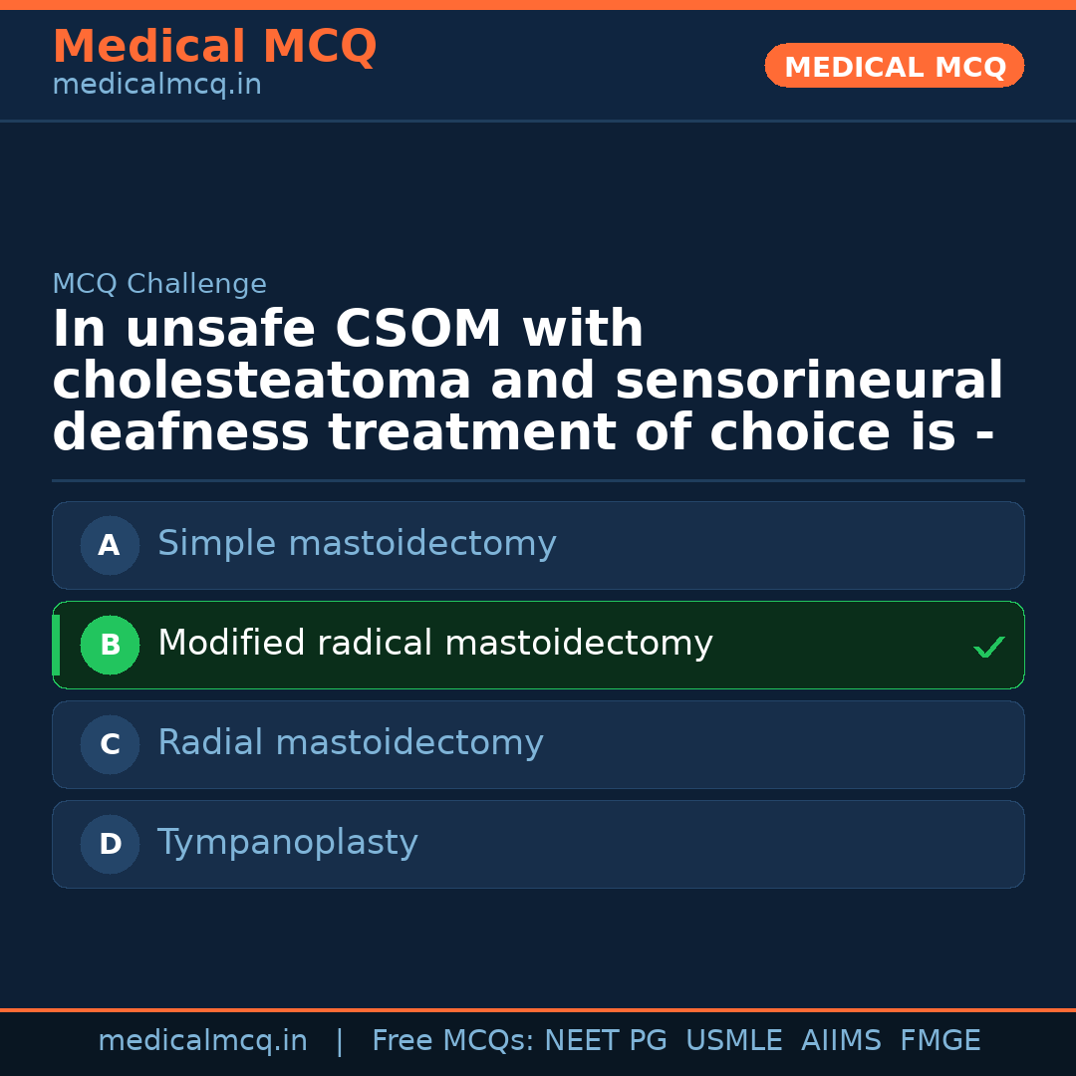Click the green B circle badge
Image resolution: width=1076 pixels, height=1076 pixels.
110,645
